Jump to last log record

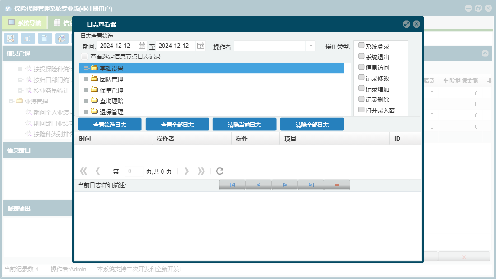pos(311,185)
